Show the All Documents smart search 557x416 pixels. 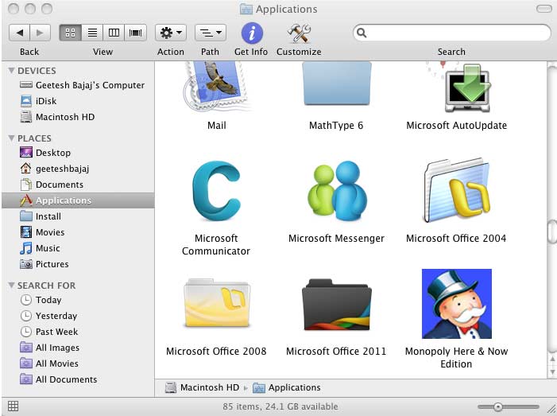pyautogui.click(x=59, y=379)
